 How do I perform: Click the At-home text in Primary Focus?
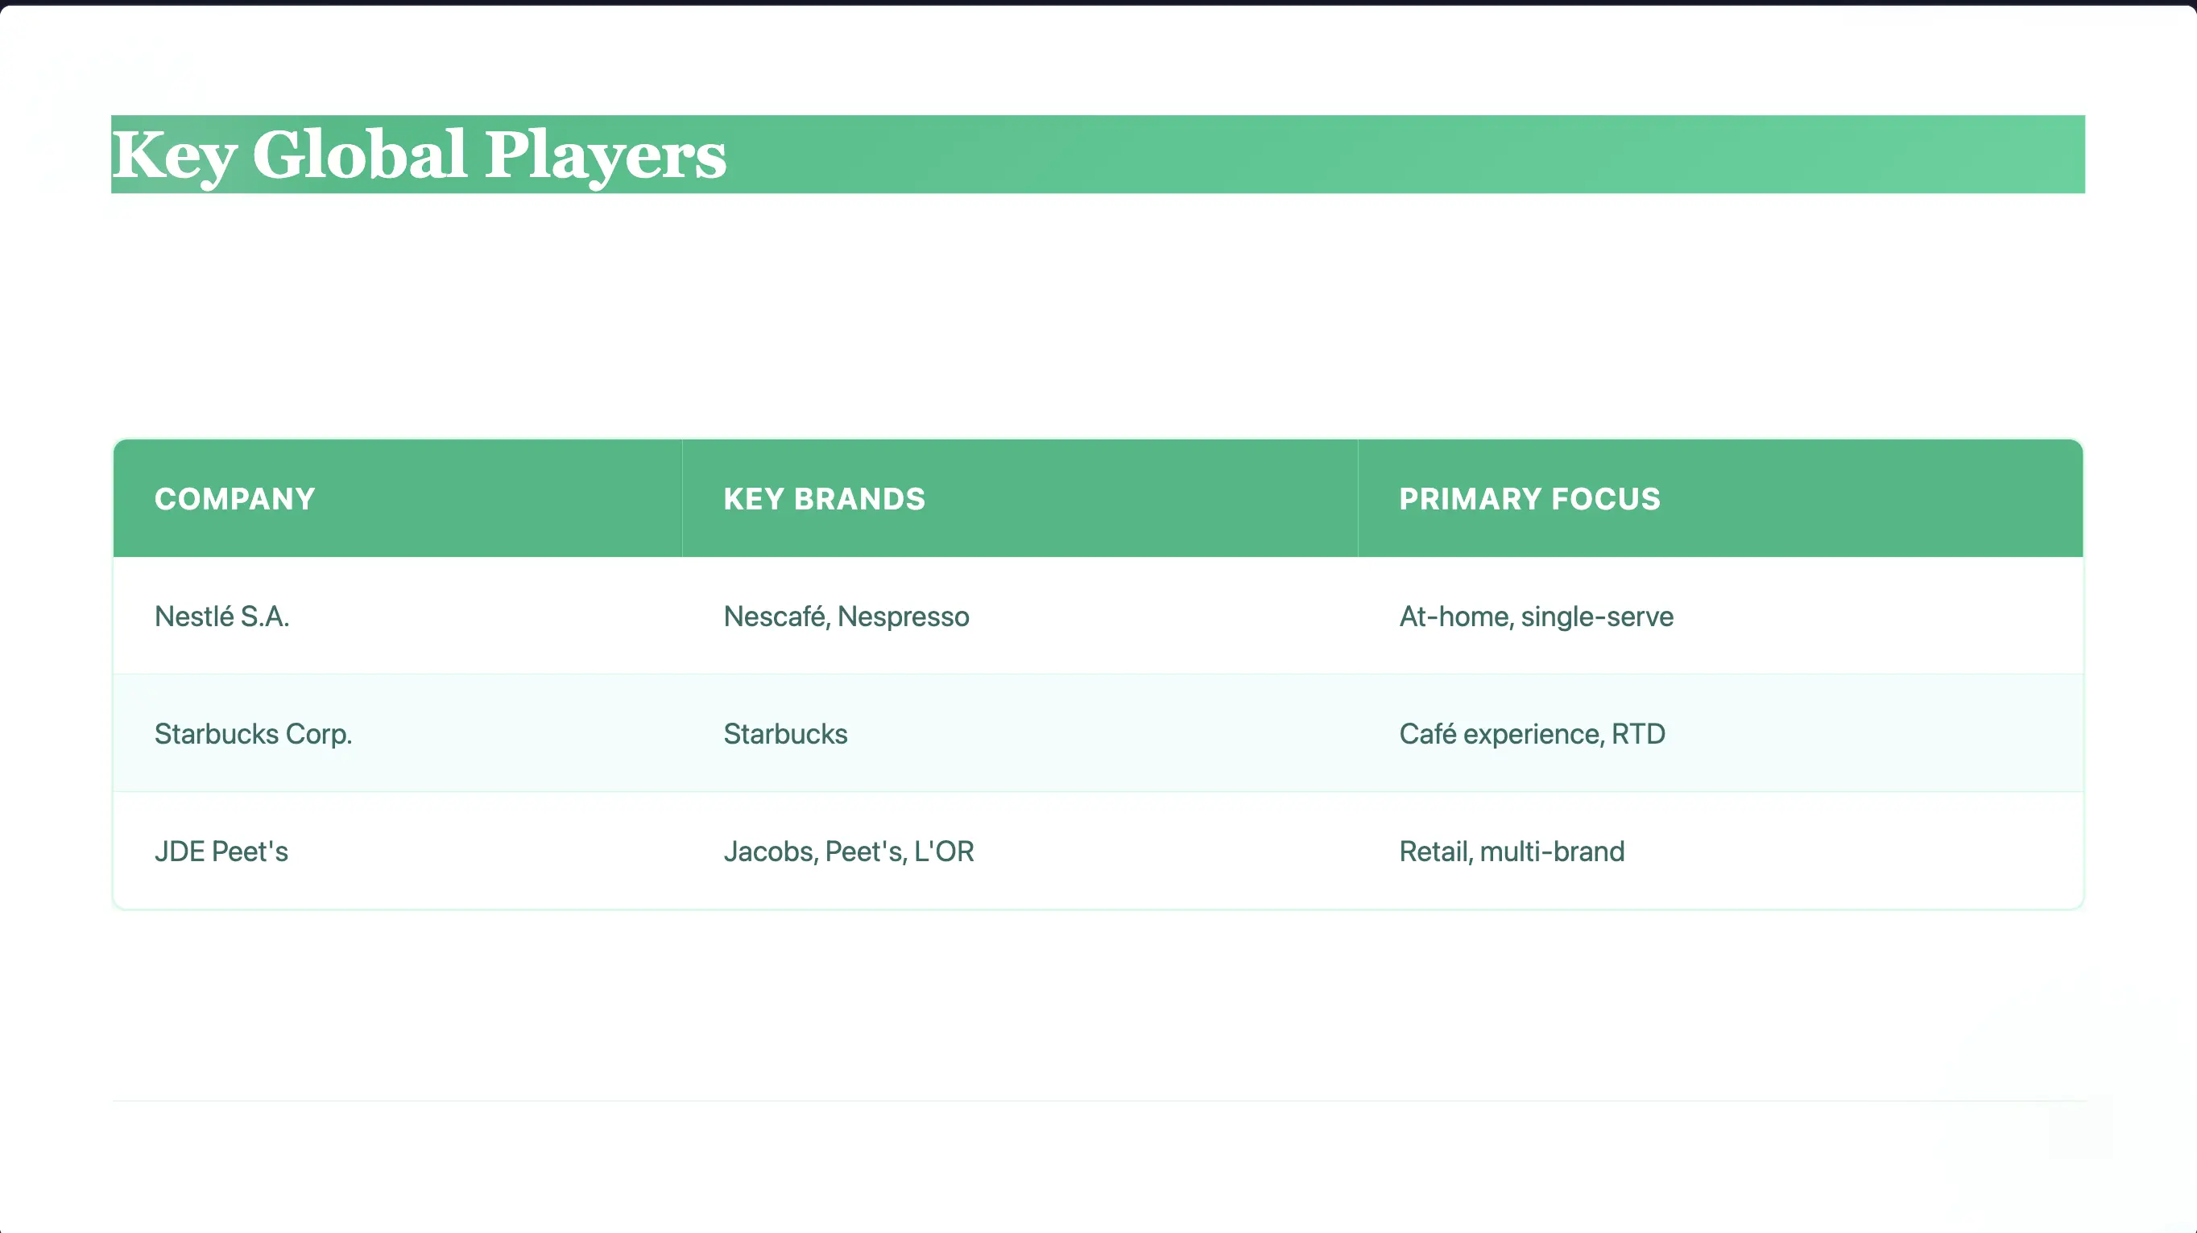[1455, 616]
